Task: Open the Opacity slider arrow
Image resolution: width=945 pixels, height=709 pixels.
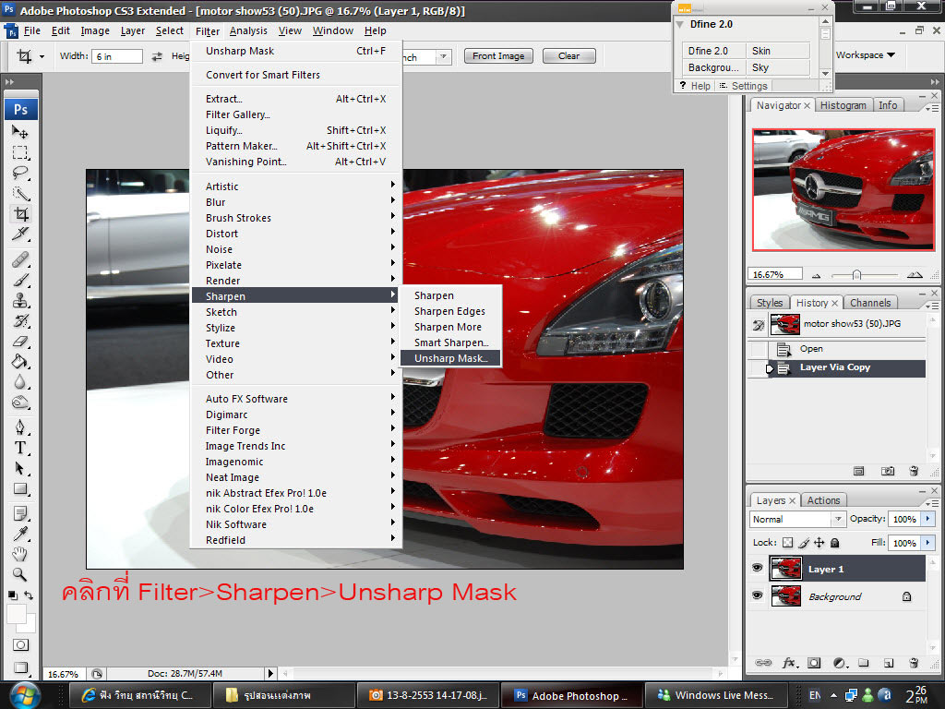Action: [x=927, y=519]
